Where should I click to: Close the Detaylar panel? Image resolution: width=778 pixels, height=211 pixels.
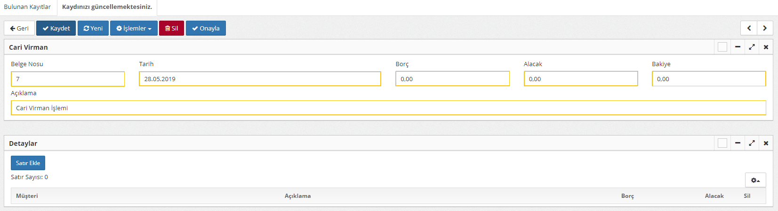pos(766,143)
